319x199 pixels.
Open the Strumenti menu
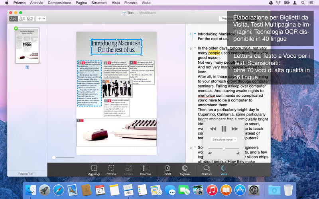click(x=99, y=3)
